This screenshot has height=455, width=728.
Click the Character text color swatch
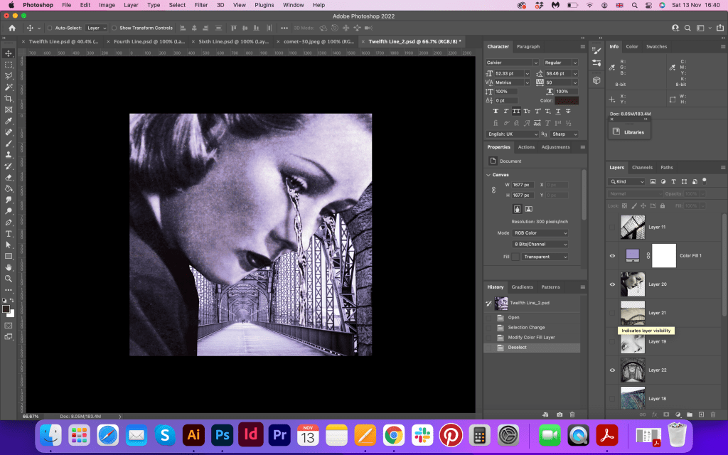[567, 100]
